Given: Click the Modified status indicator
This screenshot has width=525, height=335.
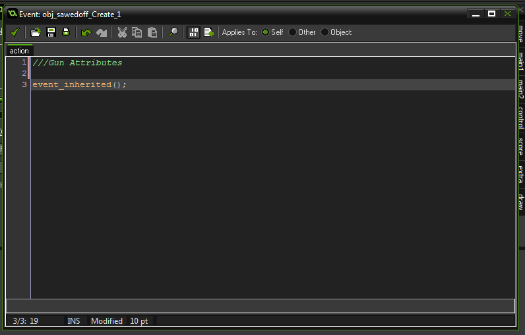Looking at the screenshot, I should point(107,321).
